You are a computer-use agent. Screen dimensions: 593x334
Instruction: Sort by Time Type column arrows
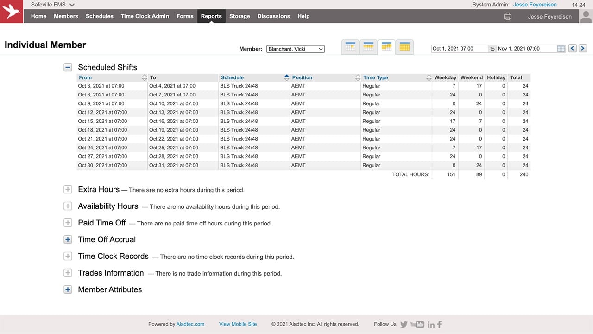pos(429,77)
